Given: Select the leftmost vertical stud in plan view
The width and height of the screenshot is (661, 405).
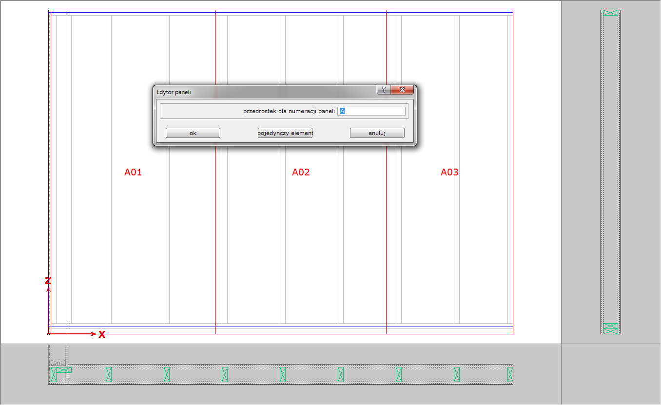Looking at the screenshot, I should pos(53,374).
